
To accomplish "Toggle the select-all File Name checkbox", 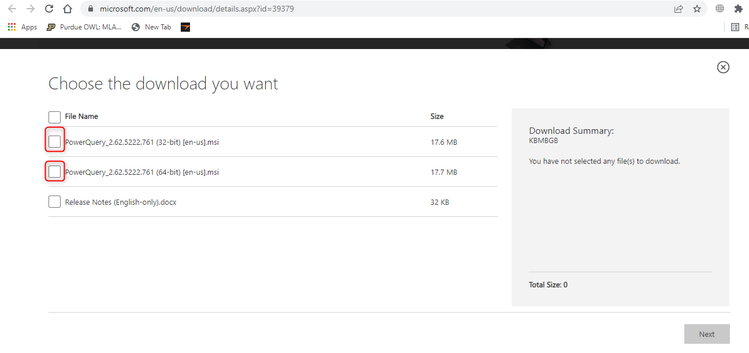I will click(55, 117).
